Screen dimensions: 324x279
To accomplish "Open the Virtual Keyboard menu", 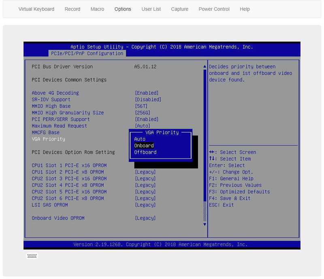I will 36,9.
